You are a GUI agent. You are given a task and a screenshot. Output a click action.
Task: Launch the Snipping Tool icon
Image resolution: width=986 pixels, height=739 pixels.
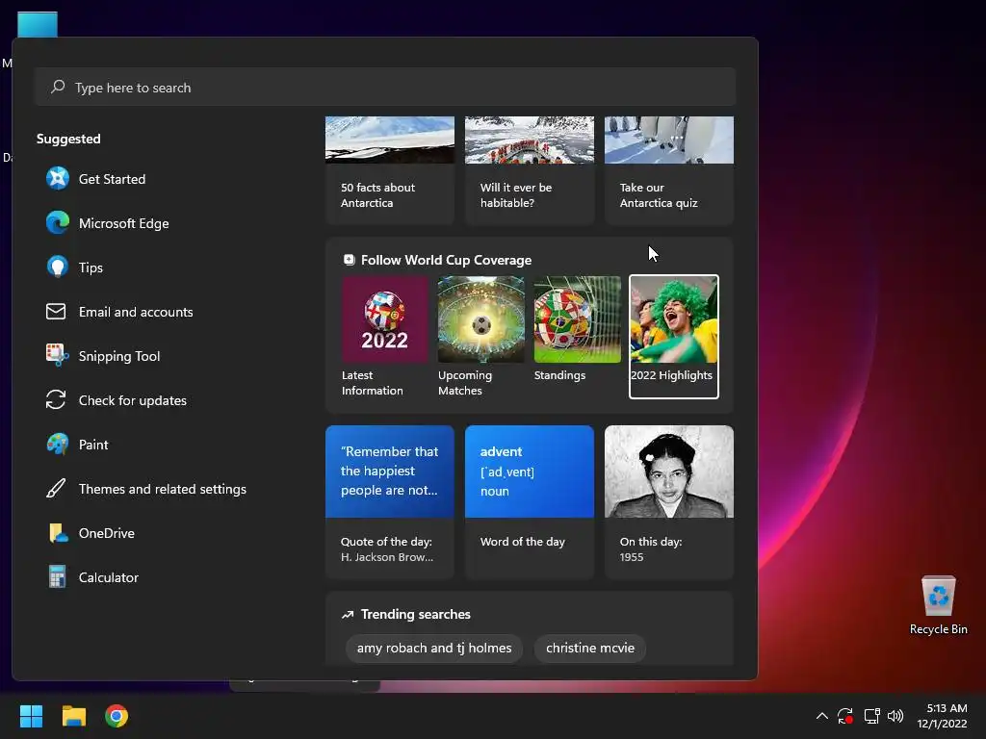[x=57, y=356]
